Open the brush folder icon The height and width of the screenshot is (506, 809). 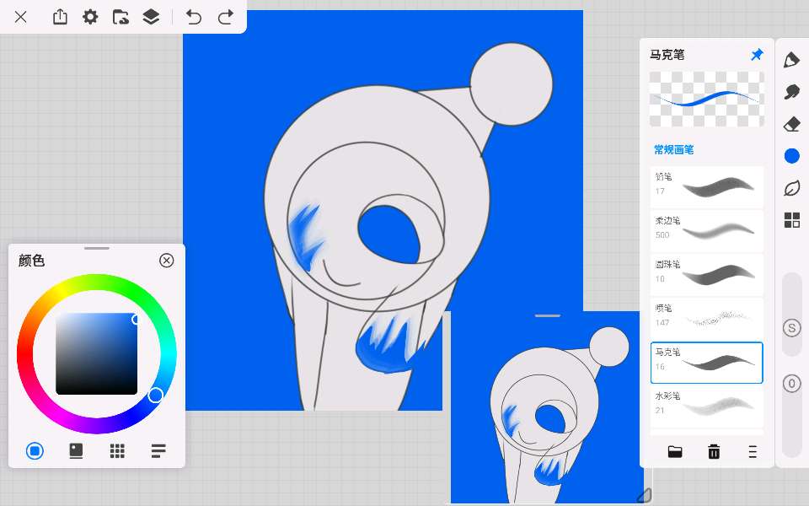[675, 452]
